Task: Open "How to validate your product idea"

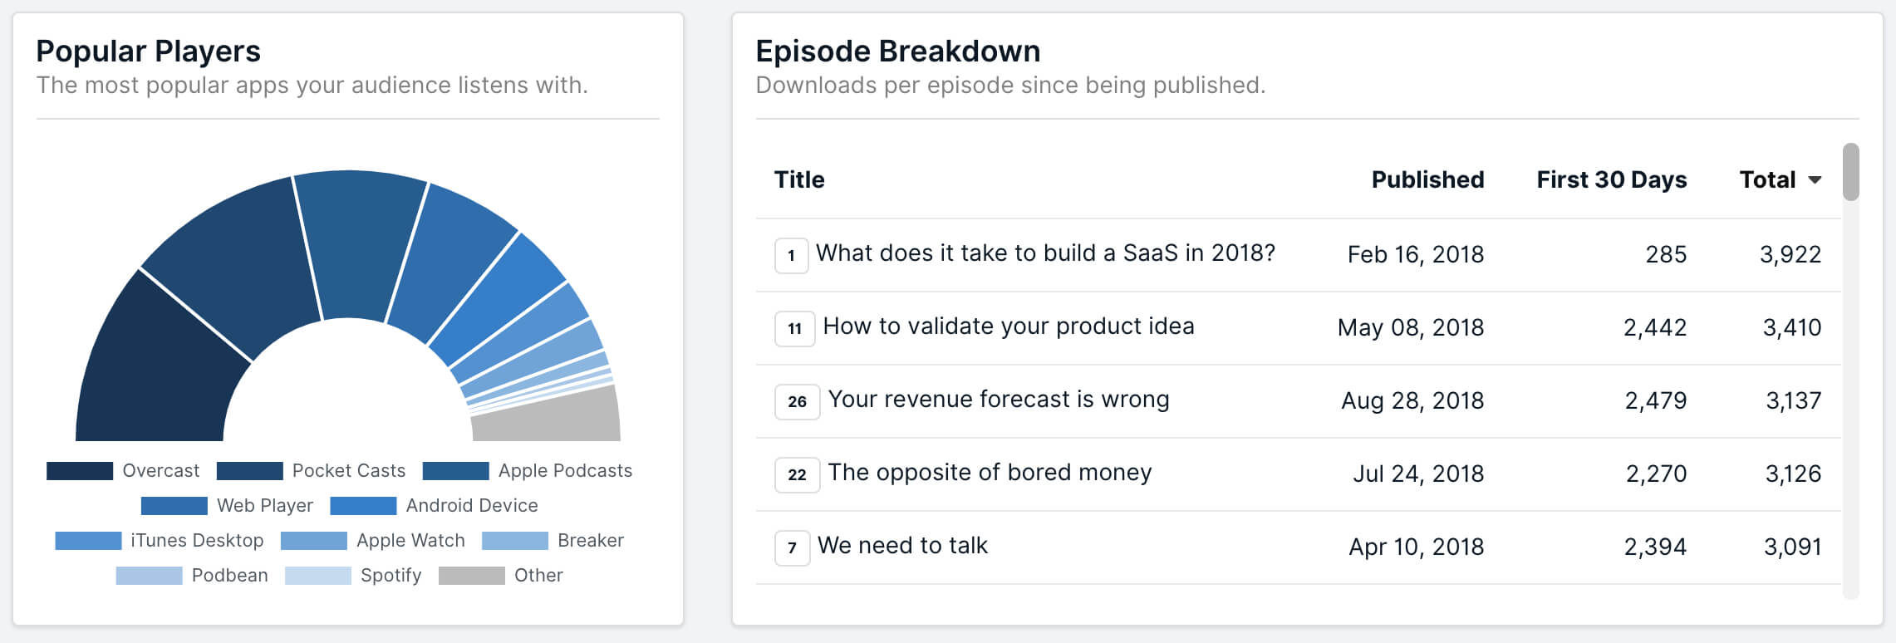Action: coord(1008,326)
